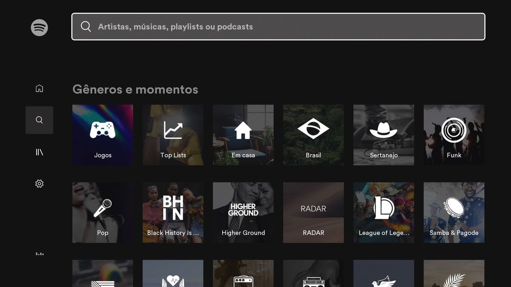The height and width of the screenshot is (287, 511).
Task: Click the Spotify logo
Action: (x=39, y=27)
